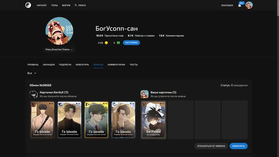Open notifications bell with 99+ badge

(240, 5)
